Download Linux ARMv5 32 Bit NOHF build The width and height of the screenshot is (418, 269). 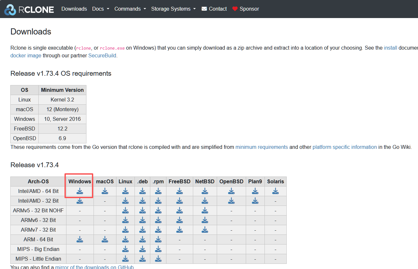pos(125,211)
